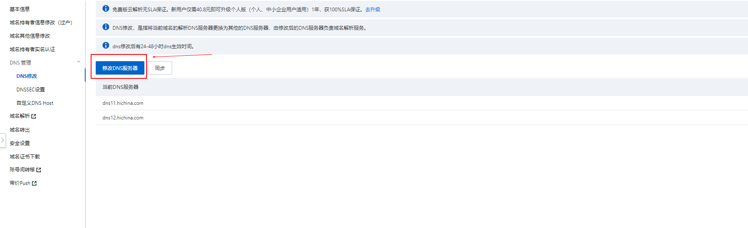This screenshot has width=748, height=228.
Task: Click 修改DNS服务器 blue button
Action: 120,68
